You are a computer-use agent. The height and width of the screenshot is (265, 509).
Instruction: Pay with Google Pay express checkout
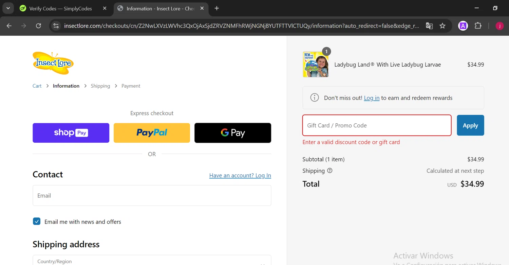(x=233, y=133)
